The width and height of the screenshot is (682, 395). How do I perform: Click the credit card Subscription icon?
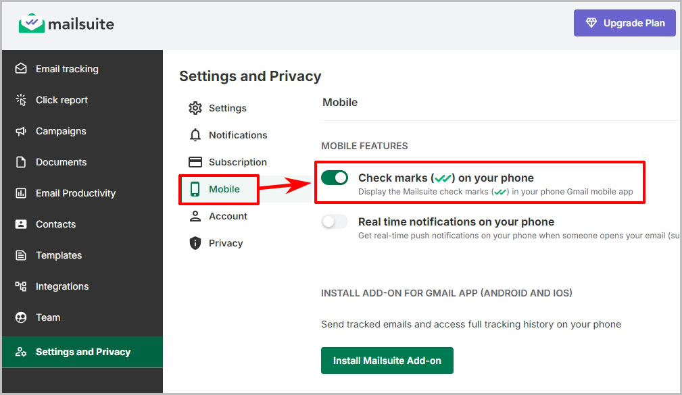[x=195, y=162]
